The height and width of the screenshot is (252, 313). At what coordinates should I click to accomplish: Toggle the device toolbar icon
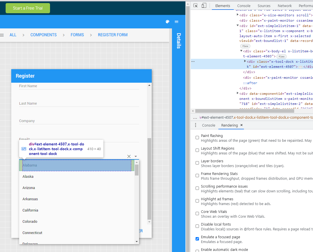204,6
